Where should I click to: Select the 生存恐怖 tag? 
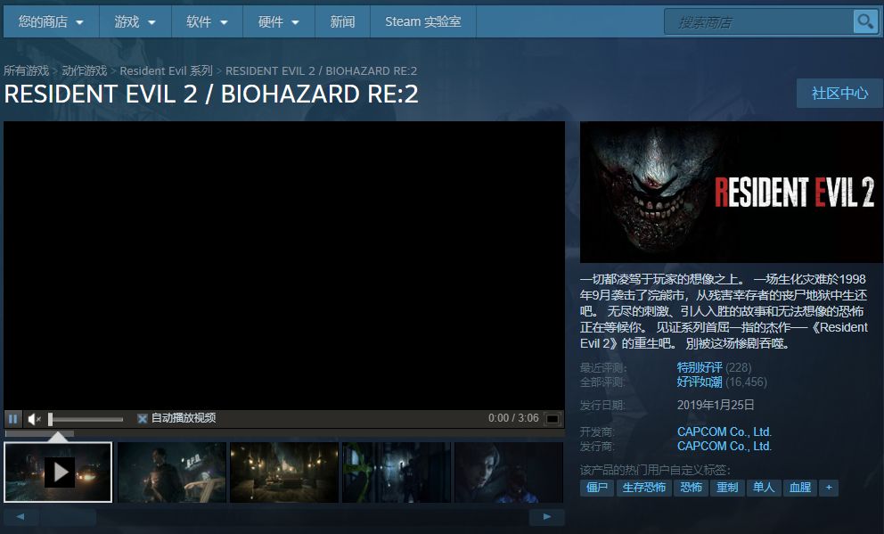643,488
